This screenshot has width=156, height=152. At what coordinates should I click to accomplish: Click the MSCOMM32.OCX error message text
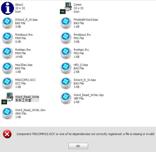point(85,134)
